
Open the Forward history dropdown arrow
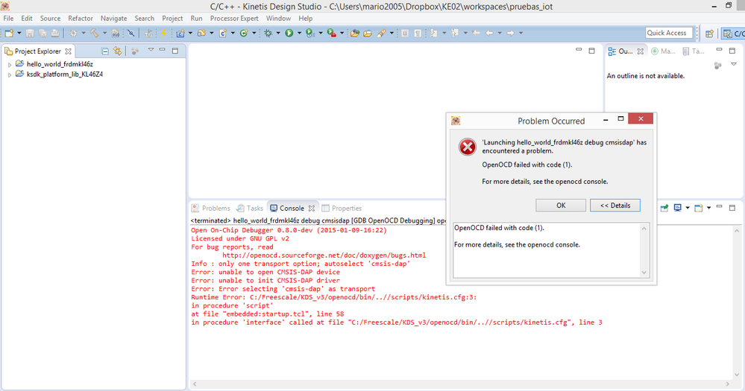pyautogui.click(x=521, y=33)
